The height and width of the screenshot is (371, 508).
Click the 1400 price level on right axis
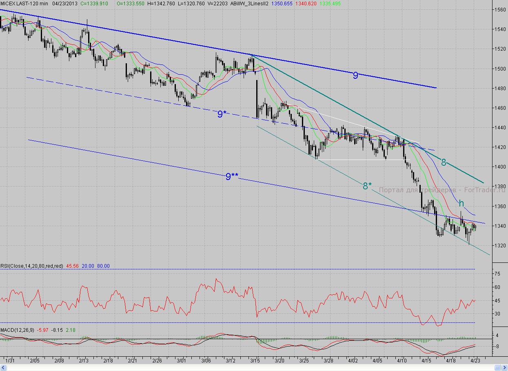[500, 167]
